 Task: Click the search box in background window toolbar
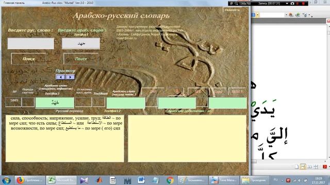pos(272,15)
